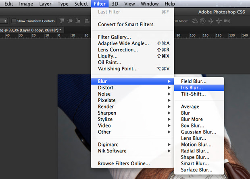Close the open Filter menu
Image resolution: width=250 pixels, height=179 pixels.
(x=100, y=4)
